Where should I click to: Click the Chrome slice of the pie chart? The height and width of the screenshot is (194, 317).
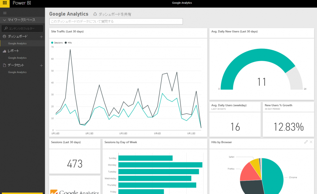point(273,176)
